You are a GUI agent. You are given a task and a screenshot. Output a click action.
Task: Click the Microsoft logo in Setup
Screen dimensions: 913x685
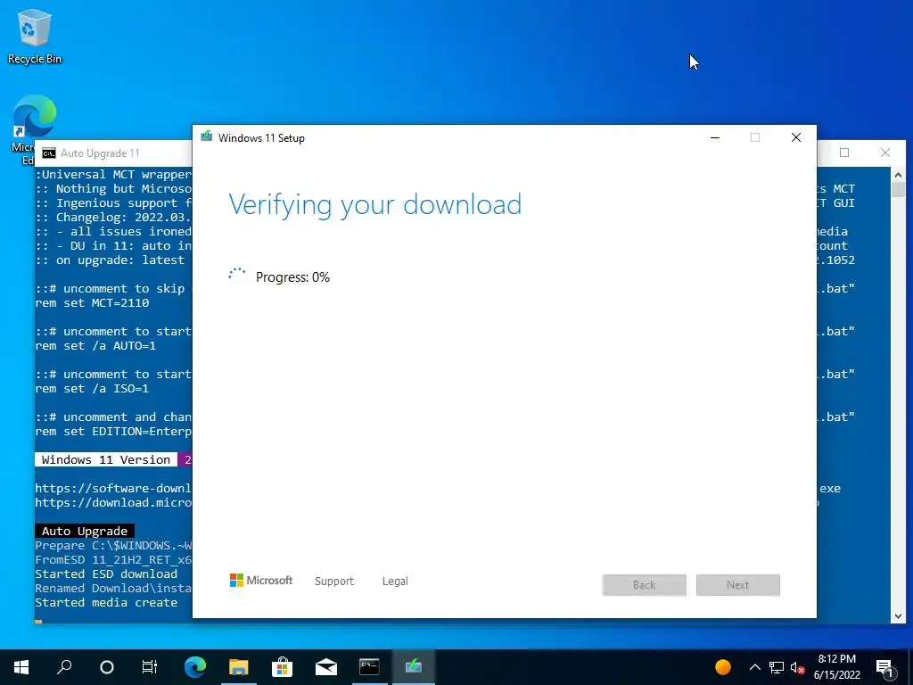click(261, 580)
